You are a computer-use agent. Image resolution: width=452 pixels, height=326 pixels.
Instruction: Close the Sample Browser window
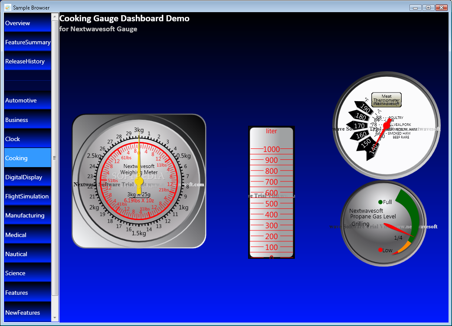pyautogui.click(x=441, y=8)
